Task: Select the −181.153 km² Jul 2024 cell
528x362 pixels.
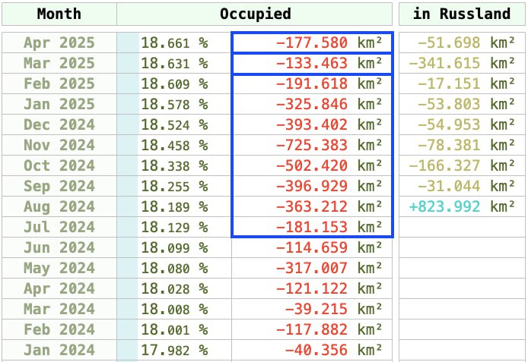Action: (x=328, y=227)
